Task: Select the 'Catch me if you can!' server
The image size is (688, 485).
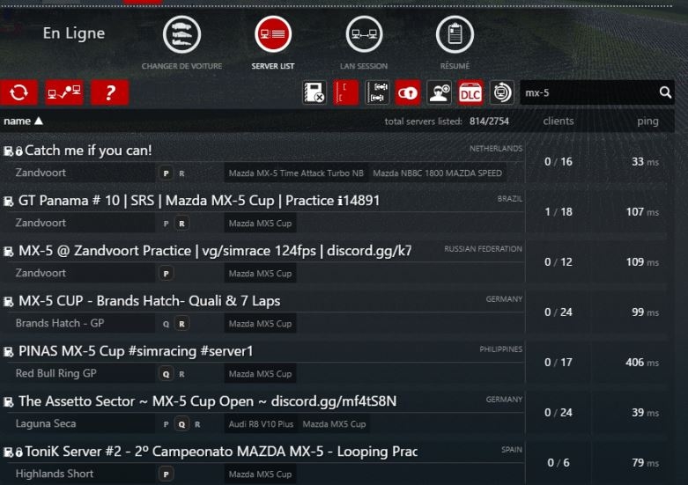Action: (263, 161)
